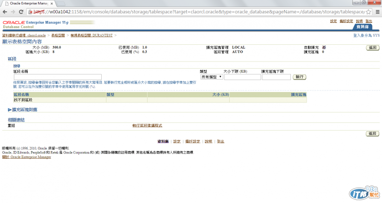Image resolution: width=382 pixels, height=203 pixels.
Task: Open the footer 資料庫 link
Action: click(163, 141)
